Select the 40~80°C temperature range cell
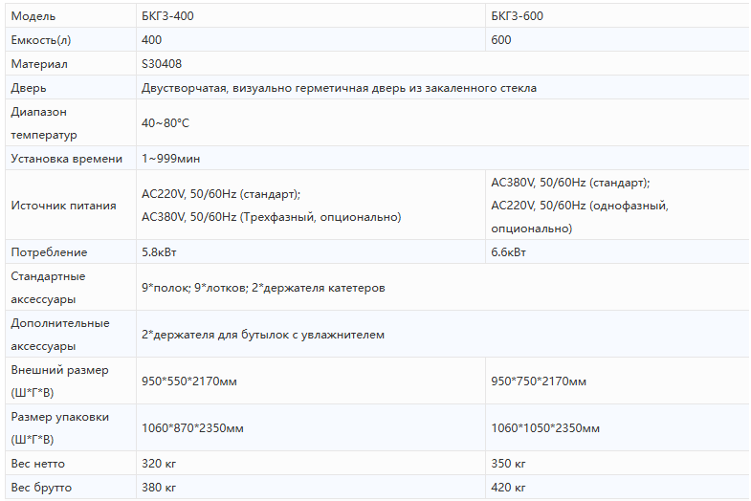The image size is (751, 501). click(x=166, y=123)
